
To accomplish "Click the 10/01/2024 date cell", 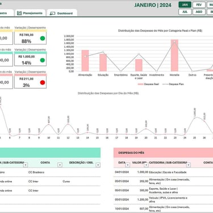I will [122, 208].
